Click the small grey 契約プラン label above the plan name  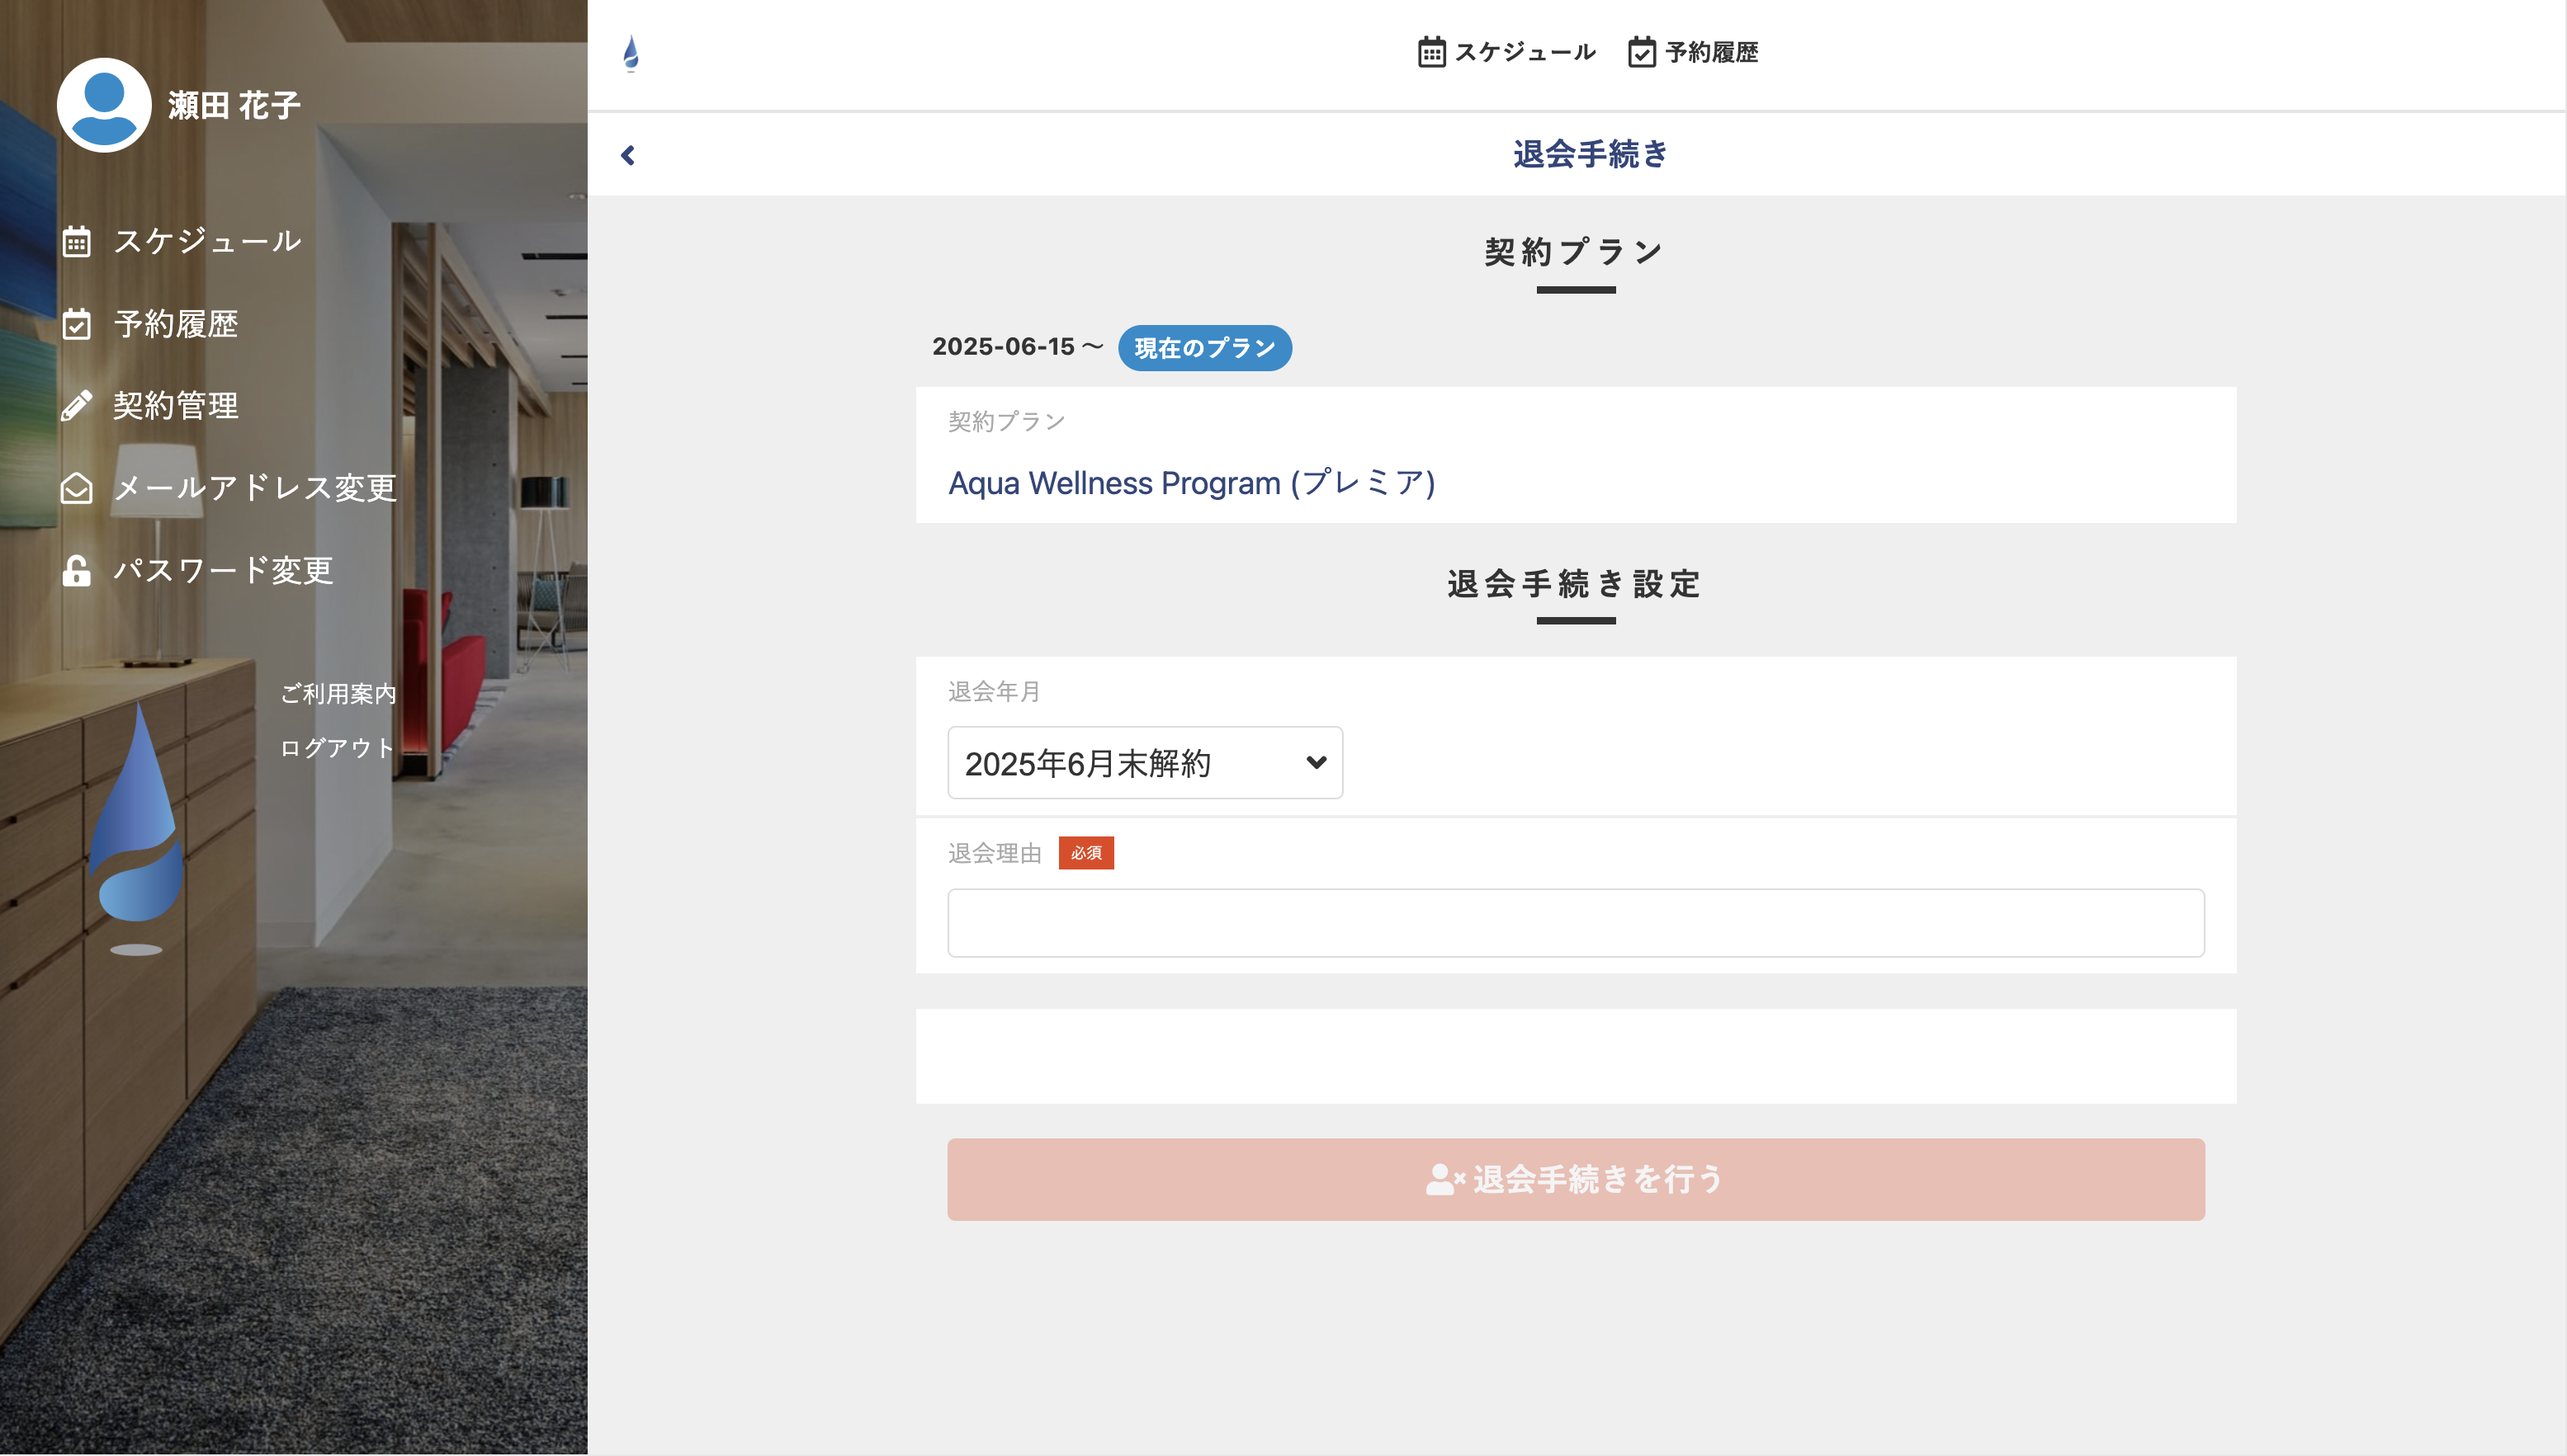pyautogui.click(x=1006, y=422)
